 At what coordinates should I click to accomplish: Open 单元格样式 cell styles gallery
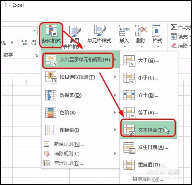[x=99, y=36]
